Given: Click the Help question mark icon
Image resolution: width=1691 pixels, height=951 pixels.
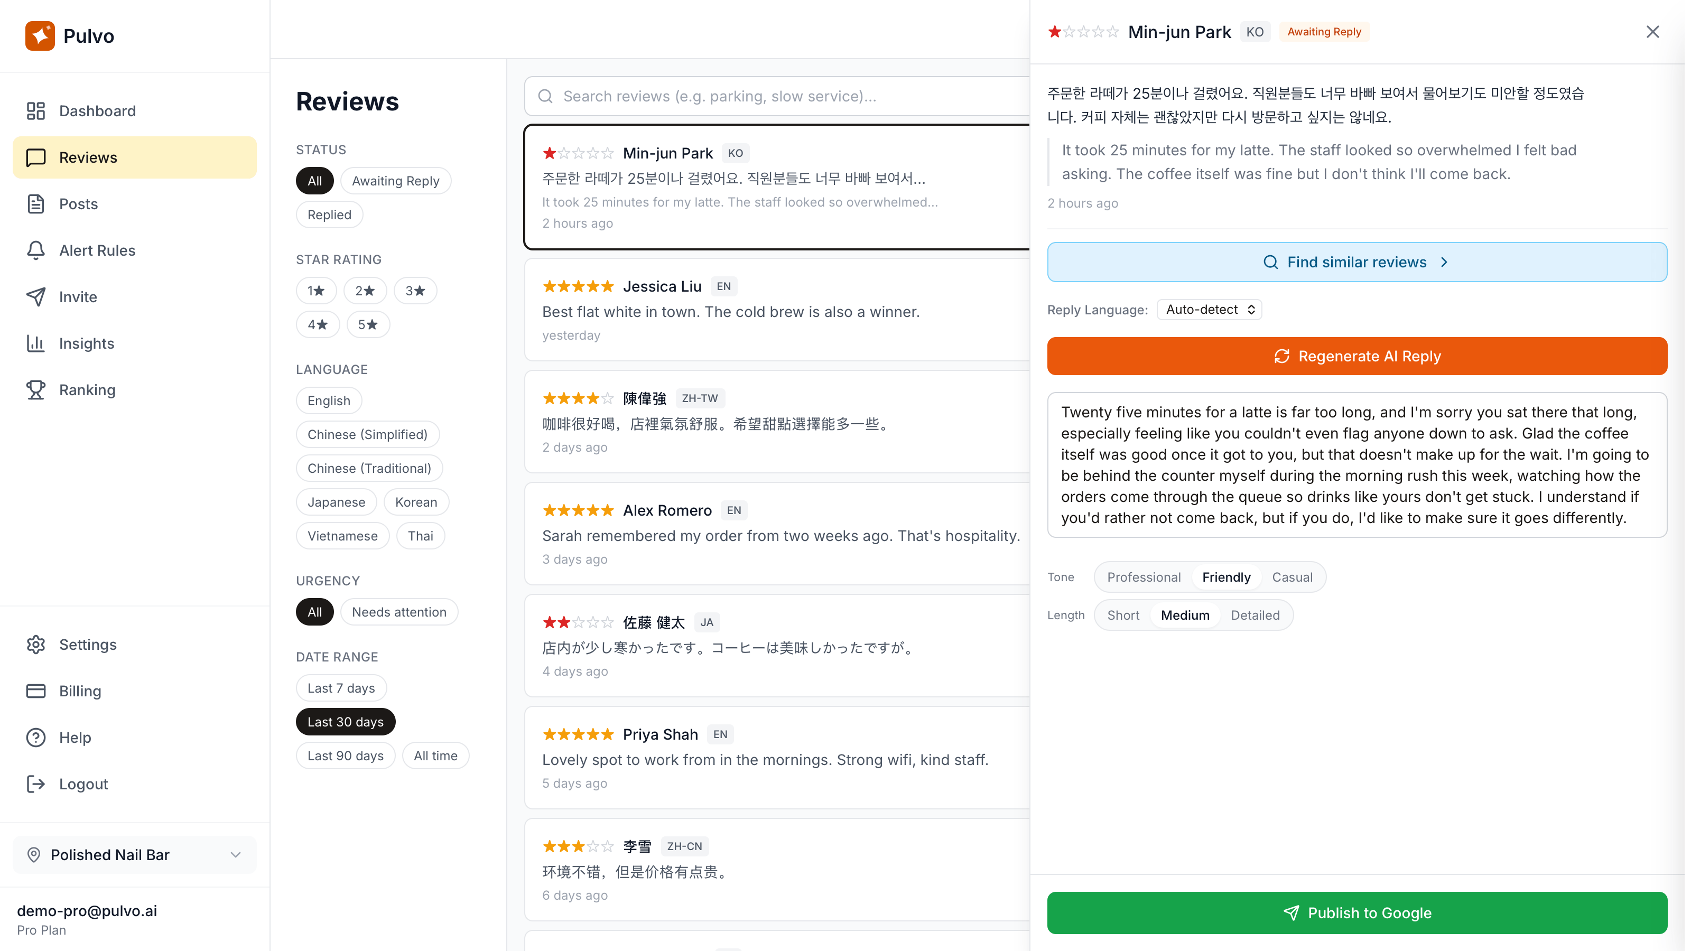Looking at the screenshot, I should [x=36, y=738].
